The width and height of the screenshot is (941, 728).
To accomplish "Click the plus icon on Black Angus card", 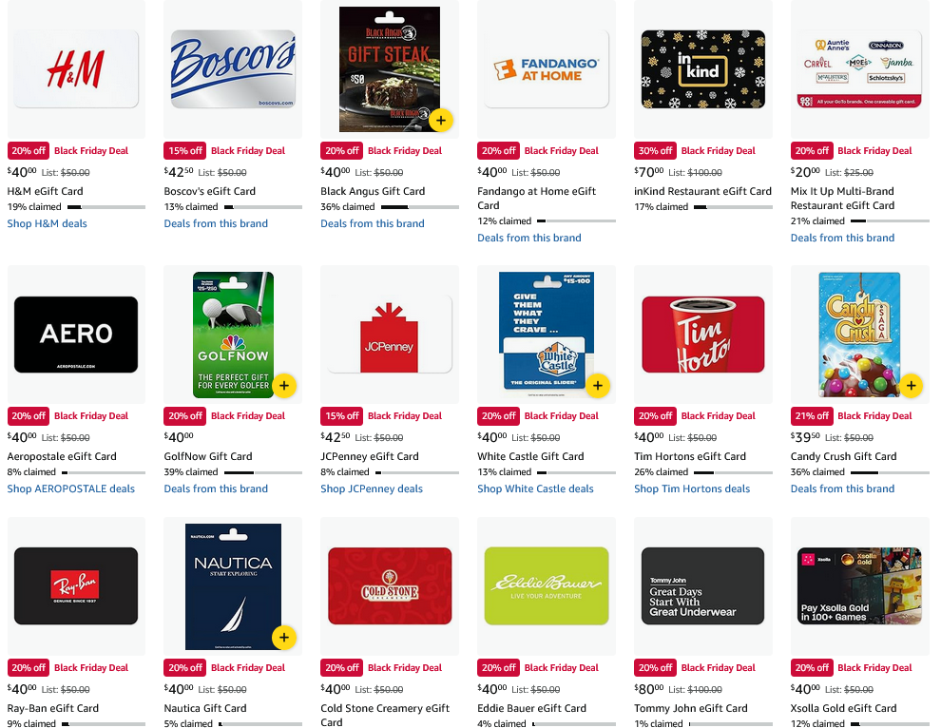I will coord(440,120).
